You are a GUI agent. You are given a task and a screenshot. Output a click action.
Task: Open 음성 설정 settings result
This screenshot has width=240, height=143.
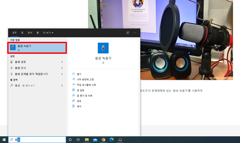37,62
